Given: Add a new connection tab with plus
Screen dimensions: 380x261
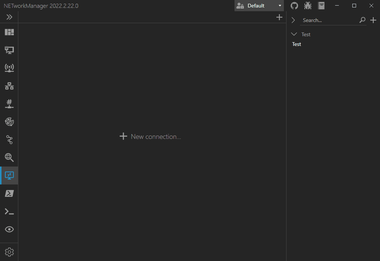Looking at the screenshot, I should click(x=279, y=17).
